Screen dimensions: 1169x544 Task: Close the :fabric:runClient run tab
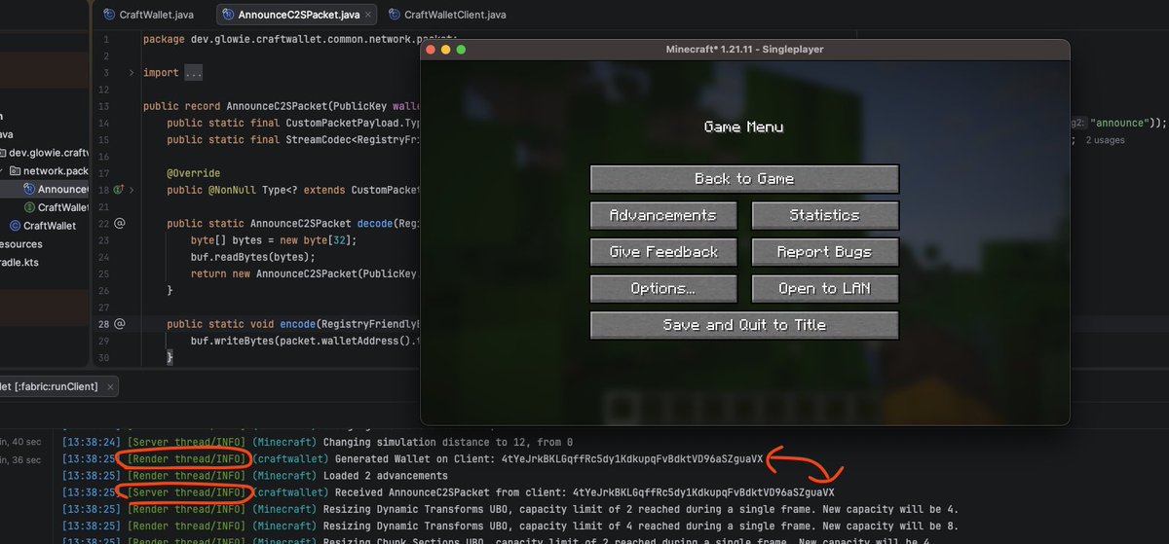(x=110, y=386)
